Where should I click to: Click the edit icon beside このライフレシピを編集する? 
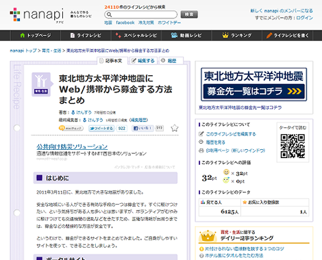click(201, 134)
